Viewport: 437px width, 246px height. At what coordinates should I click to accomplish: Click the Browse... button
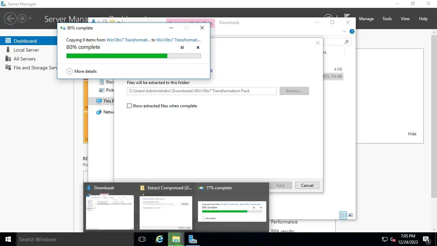pyautogui.click(x=294, y=91)
